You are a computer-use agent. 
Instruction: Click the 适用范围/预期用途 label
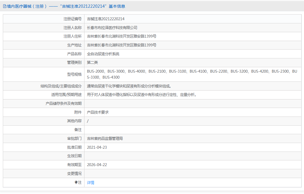(66, 95)
